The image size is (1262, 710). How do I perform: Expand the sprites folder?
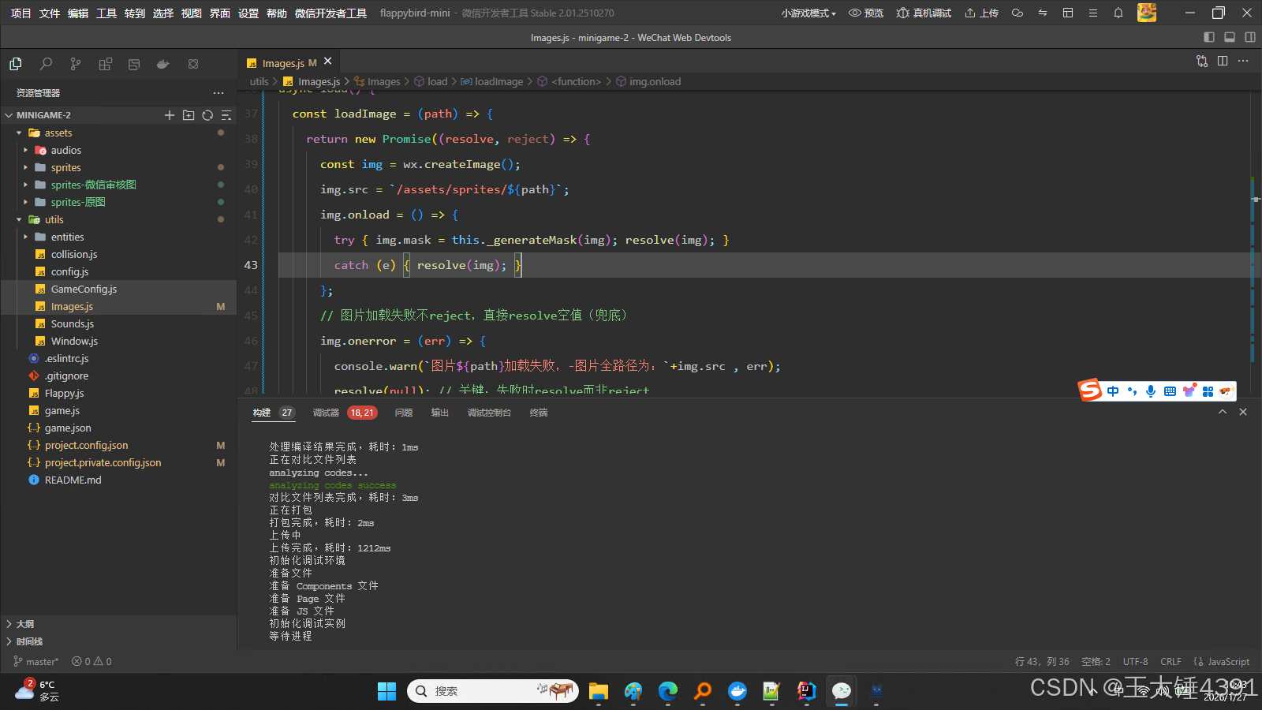point(25,167)
